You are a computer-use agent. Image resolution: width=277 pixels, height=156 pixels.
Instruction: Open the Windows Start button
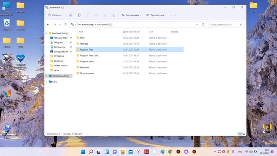(x=83, y=152)
